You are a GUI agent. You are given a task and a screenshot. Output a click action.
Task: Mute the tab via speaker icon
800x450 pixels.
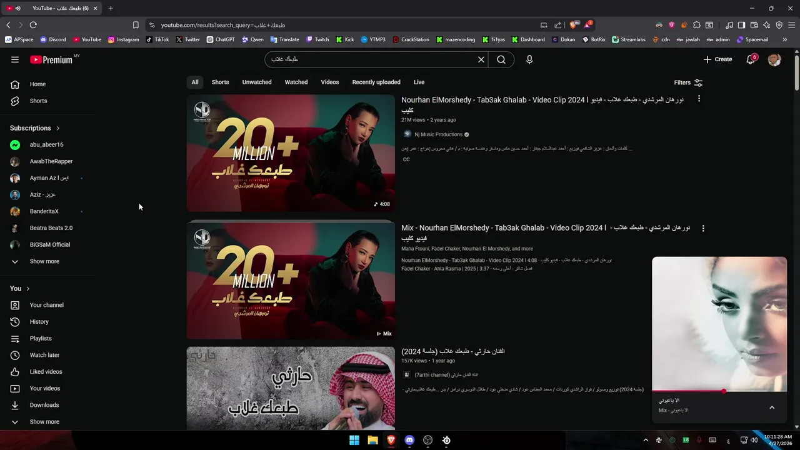tap(18, 8)
